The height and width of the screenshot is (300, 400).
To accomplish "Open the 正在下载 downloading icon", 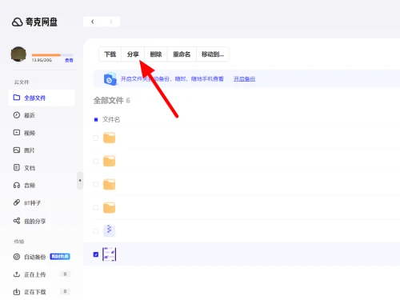I will click(17, 292).
